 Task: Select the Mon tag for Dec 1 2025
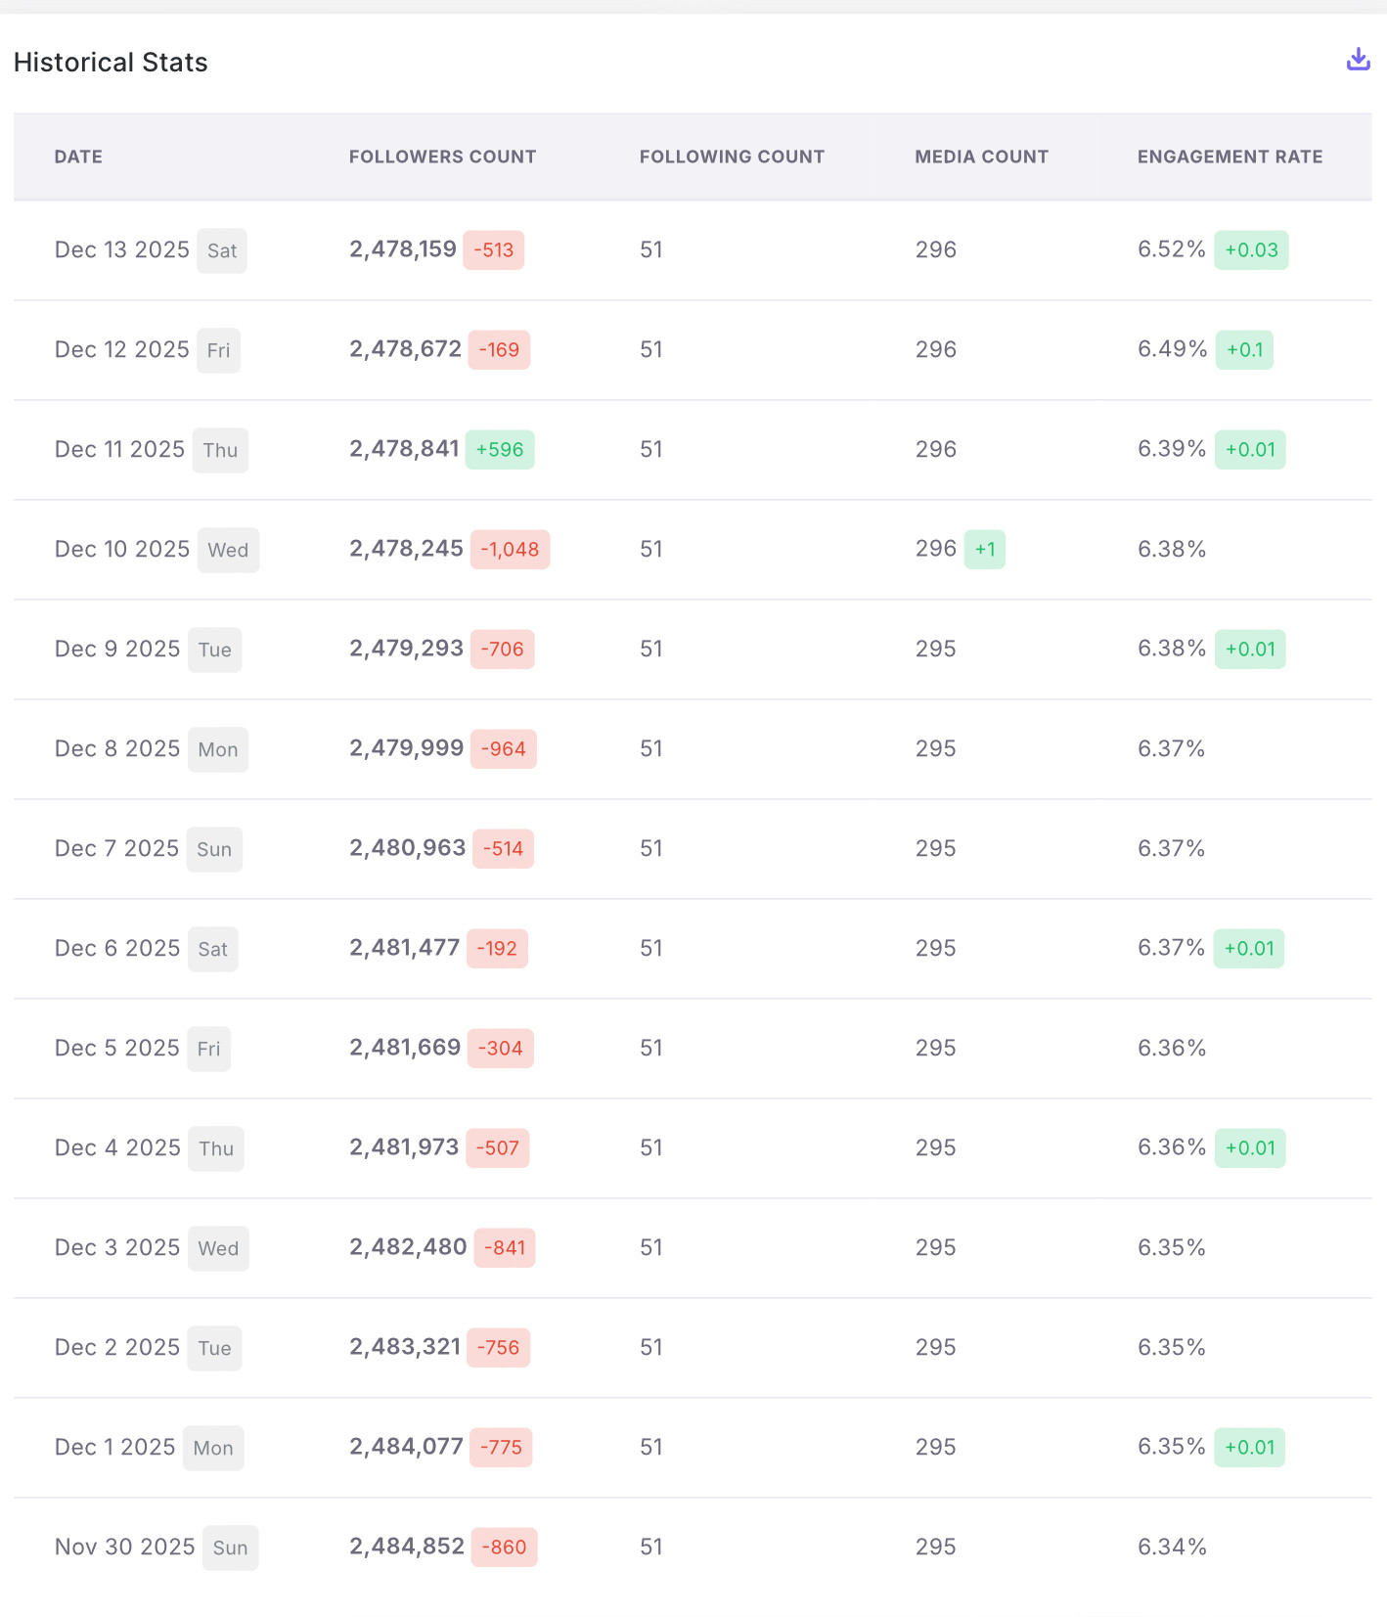tap(213, 1448)
